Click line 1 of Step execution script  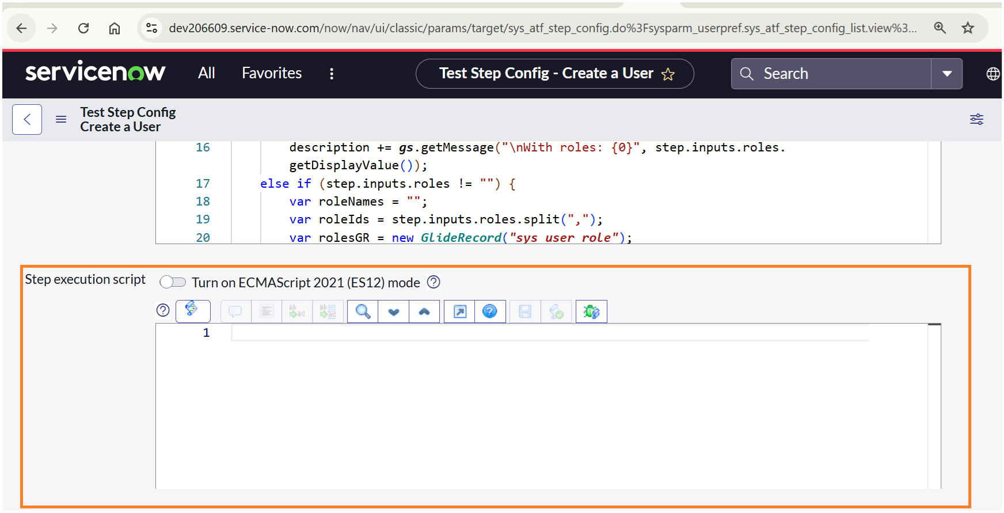click(x=550, y=333)
